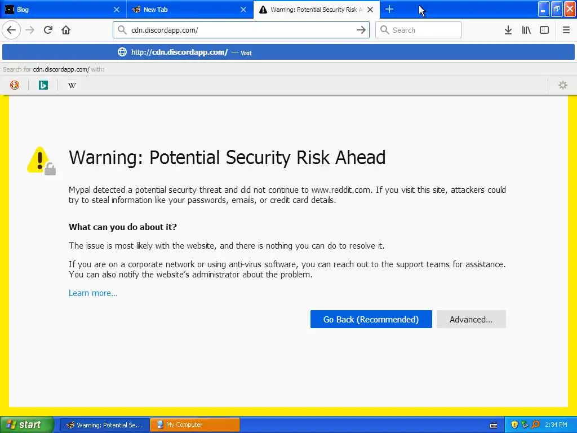577x433 pixels.
Task: Click the keyboard icon in the taskbar
Action: [x=494, y=425]
